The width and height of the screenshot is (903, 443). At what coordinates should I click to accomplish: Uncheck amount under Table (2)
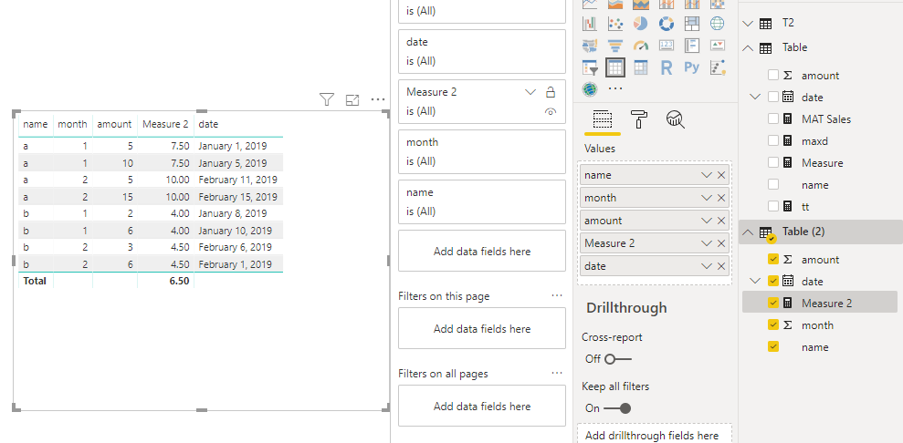point(773,260)
